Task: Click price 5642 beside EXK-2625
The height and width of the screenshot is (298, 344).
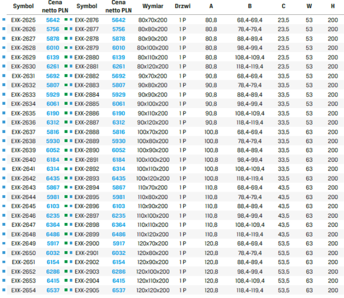Action: 53,20
